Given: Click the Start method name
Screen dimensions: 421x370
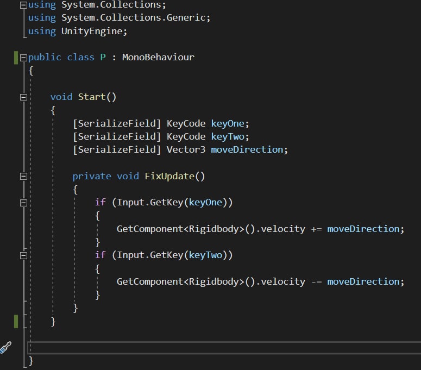Looking at the screenshot, I should (x=92, y=97).
